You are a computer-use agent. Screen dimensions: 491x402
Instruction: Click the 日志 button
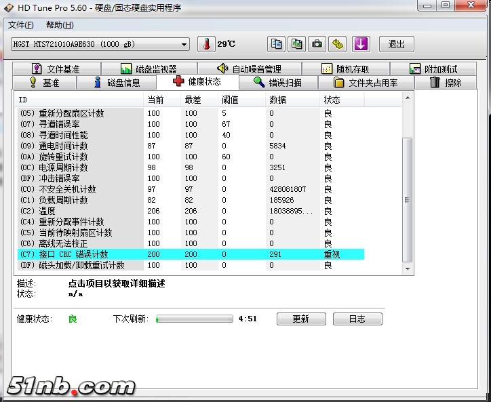tap(357, 319)
